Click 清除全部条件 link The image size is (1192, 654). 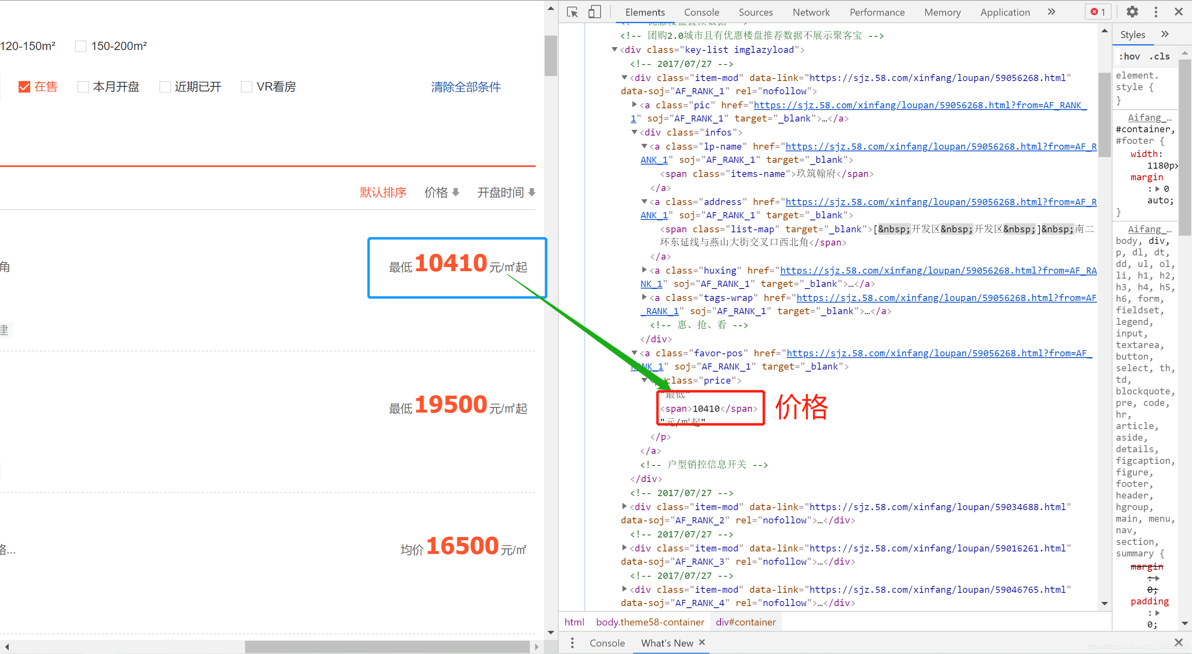pos(466,87)
